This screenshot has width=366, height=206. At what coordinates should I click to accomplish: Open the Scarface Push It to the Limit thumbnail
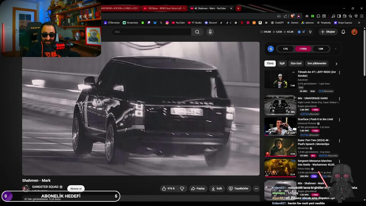click(280, 126)
